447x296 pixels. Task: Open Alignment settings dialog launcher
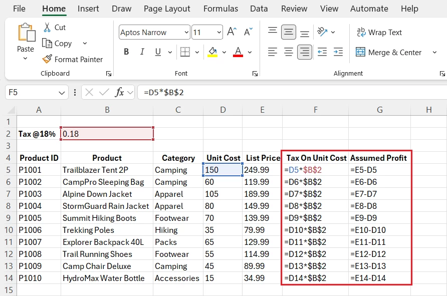(x=442, y=74)
